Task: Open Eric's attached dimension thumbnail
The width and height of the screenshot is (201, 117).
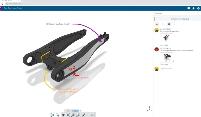Action: point(166,58)
